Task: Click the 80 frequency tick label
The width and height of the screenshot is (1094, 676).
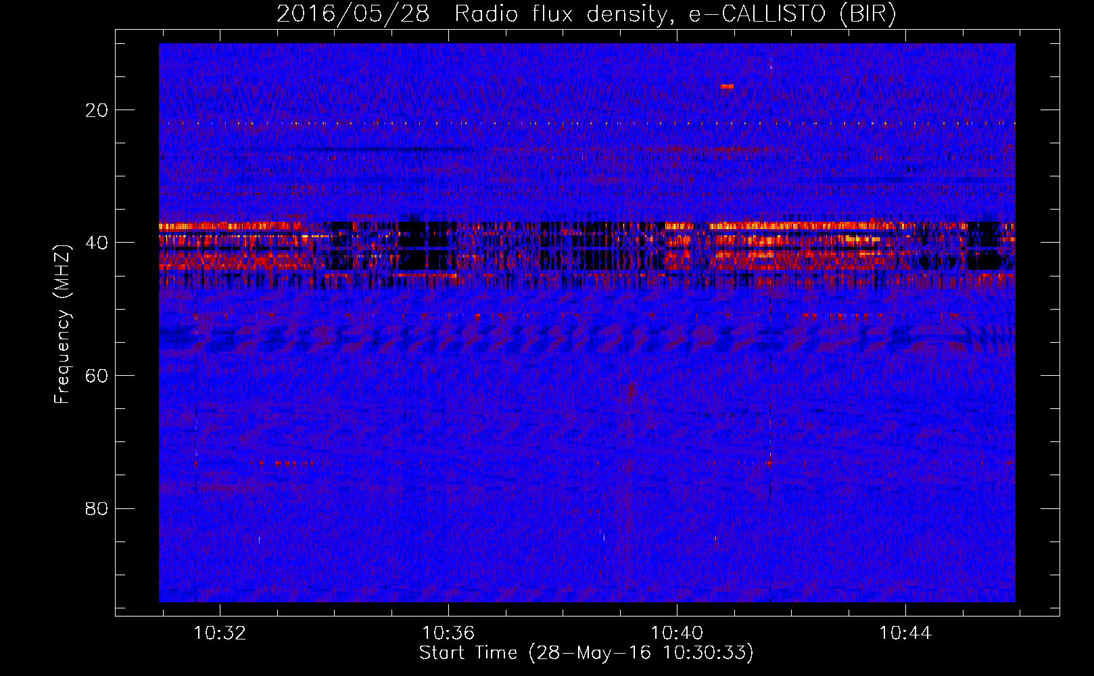Action: click(x=97, y=508)
